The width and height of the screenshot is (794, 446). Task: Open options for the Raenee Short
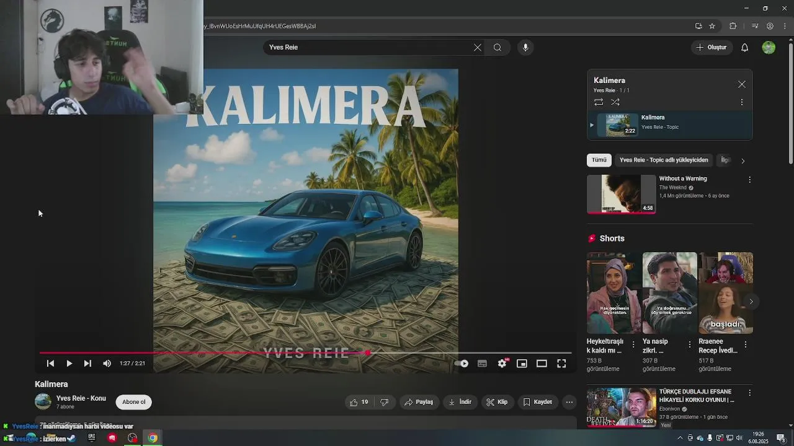pos(745,344)
